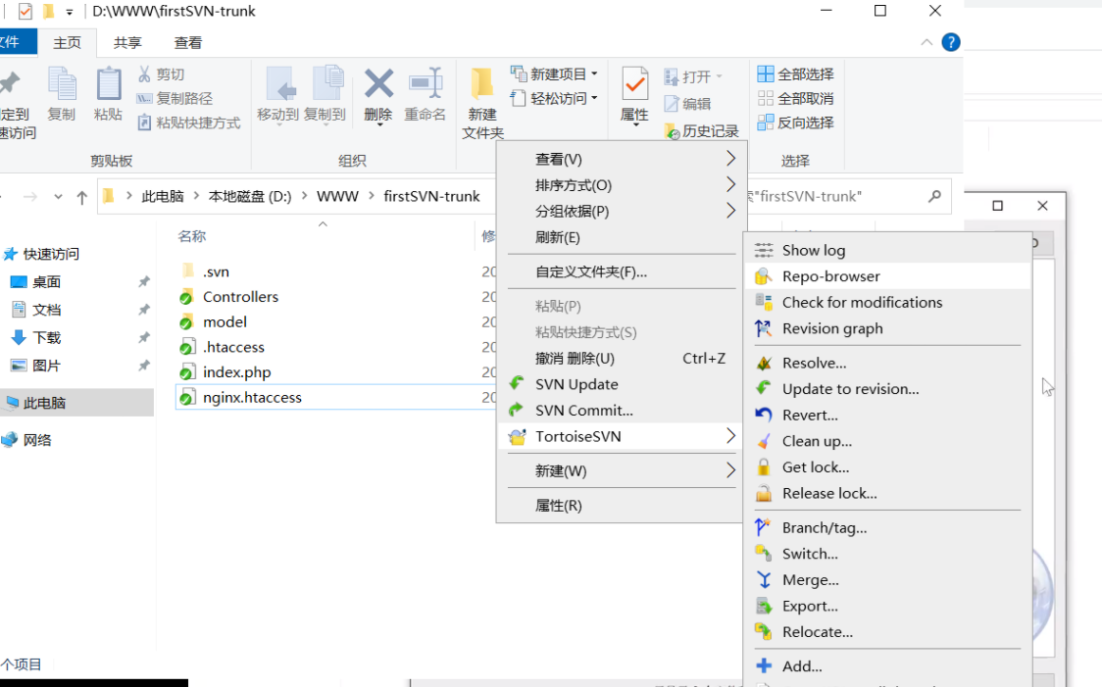Open Show log from TortoiseSVN submenu
The image size is (1102, 687).
tap(887, 250)
